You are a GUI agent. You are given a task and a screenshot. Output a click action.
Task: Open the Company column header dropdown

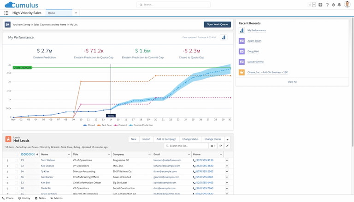click(149, 155)
